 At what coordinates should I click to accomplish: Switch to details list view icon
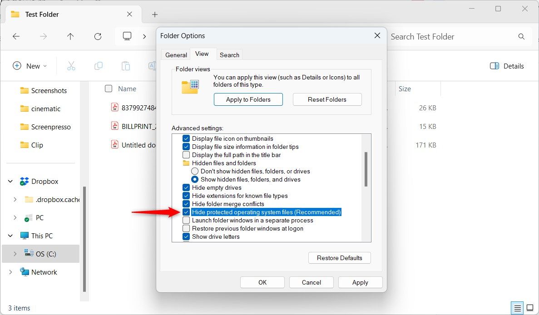(517, 308)
